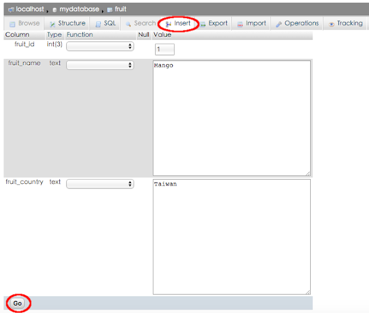Click the fruit_name column name
The width and height of the screenshot is (369, 313).
24,63
